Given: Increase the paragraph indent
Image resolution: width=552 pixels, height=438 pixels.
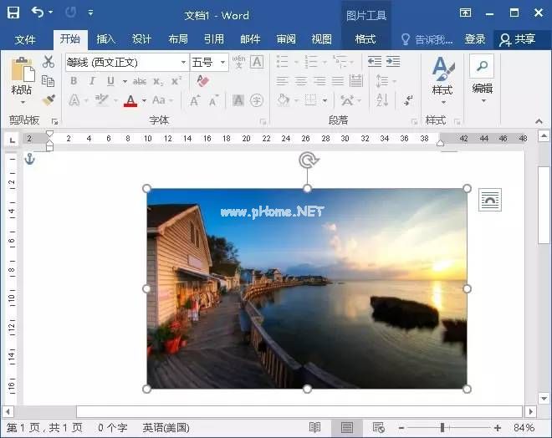Looking at the screenshot, I should pyautogui.click(x=393, y=62).
